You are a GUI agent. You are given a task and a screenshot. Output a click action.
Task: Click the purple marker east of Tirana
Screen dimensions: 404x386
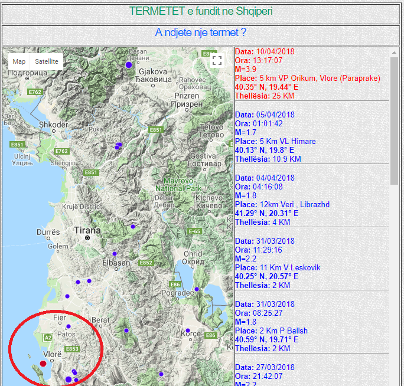pos(133,227)
